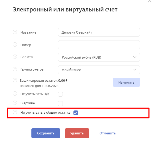Show the tooltip icon for Группа счетов
152x144 pixels.
(15, 69)
